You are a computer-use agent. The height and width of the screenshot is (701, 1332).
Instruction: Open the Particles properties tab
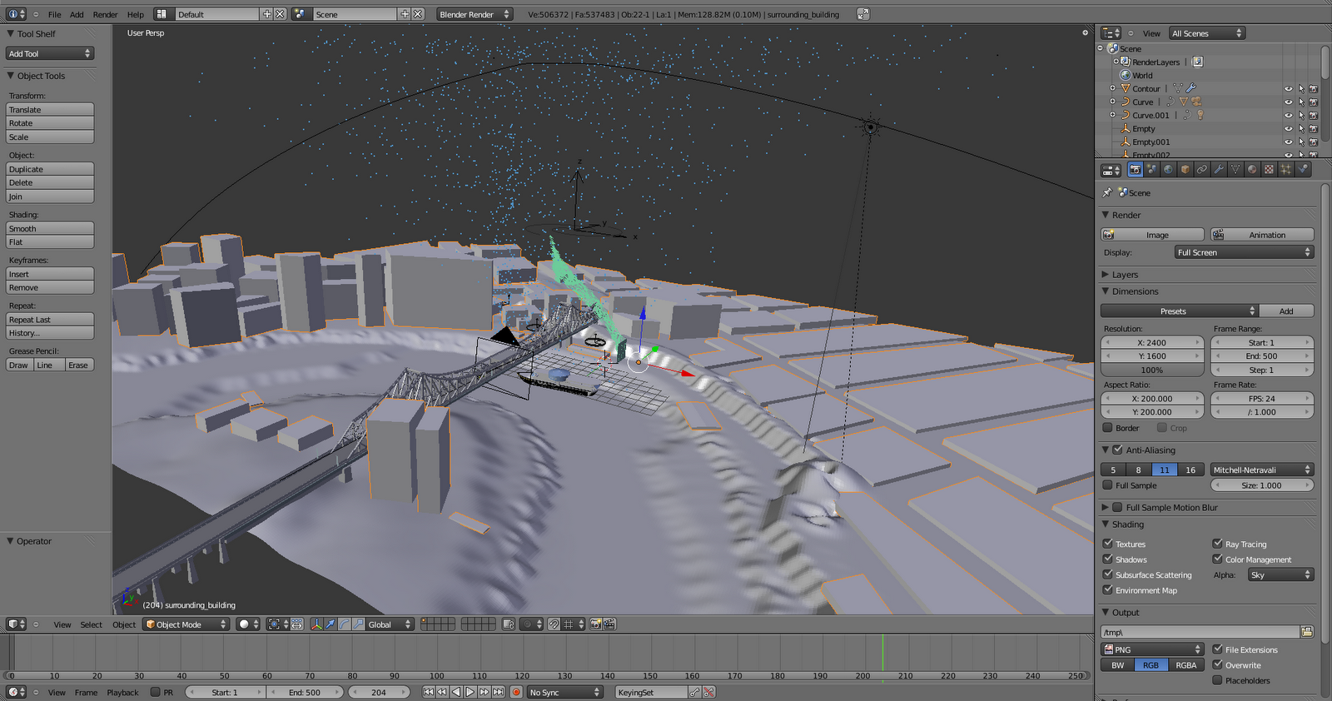pyautogui.click(x=1285, y=169)
